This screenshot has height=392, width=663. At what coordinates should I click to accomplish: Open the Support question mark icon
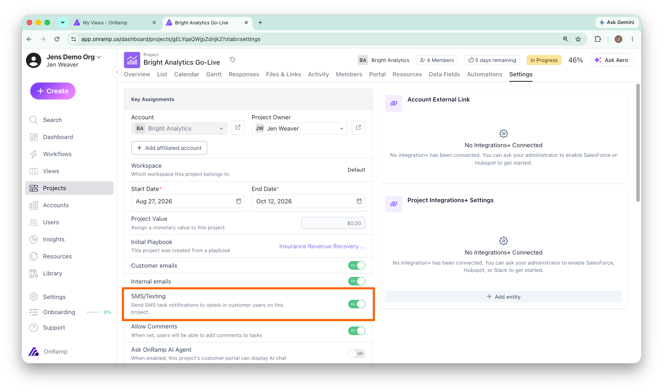[x=34, y=328]
